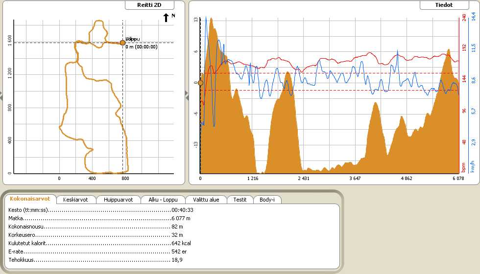
Task: Click the 3 647 distance axis label
Action: [x=355, y=178]
